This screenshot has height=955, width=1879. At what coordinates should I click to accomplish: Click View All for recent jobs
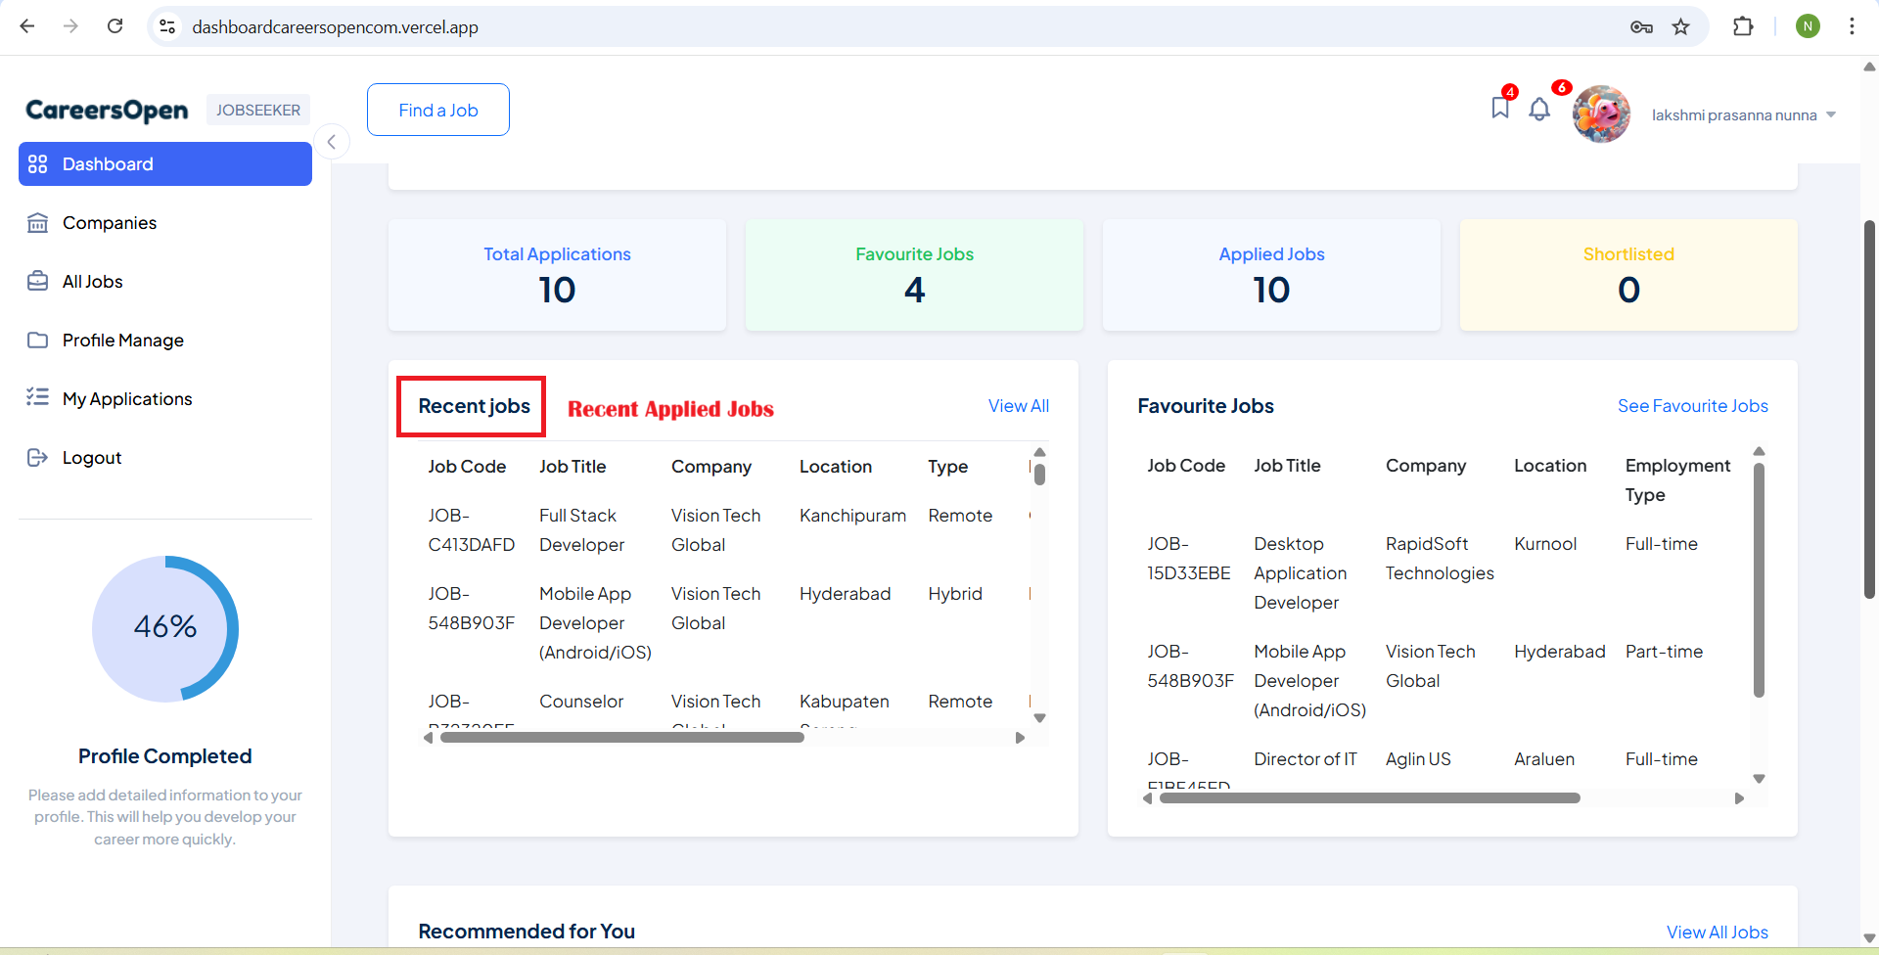pyautogui.click(x=1018, y=406)
